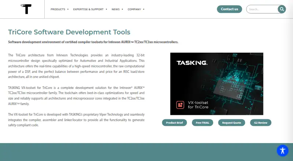Click the paragraph starting 'The TriCore architecture'
The height and width of the screenshot is (161, 293).
coord(76,66)
